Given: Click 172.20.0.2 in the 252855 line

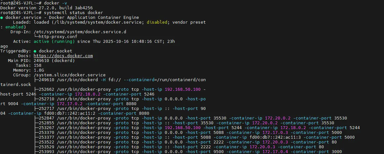Looking at the screenshot, I should (x=265, y=123).
